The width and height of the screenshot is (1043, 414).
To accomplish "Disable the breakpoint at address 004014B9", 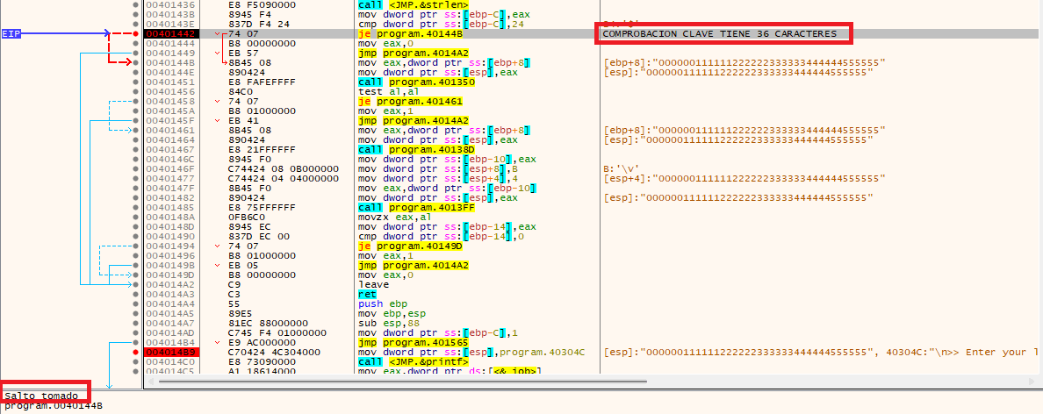I will (x=136, y=352).
